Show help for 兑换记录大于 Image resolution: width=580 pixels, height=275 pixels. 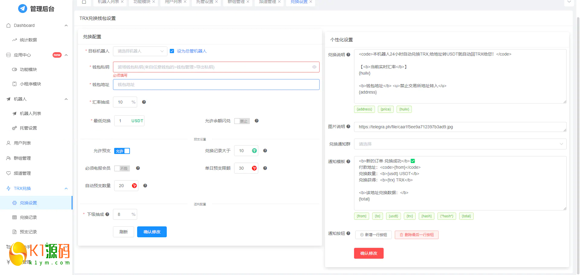[x=265, y=151]
